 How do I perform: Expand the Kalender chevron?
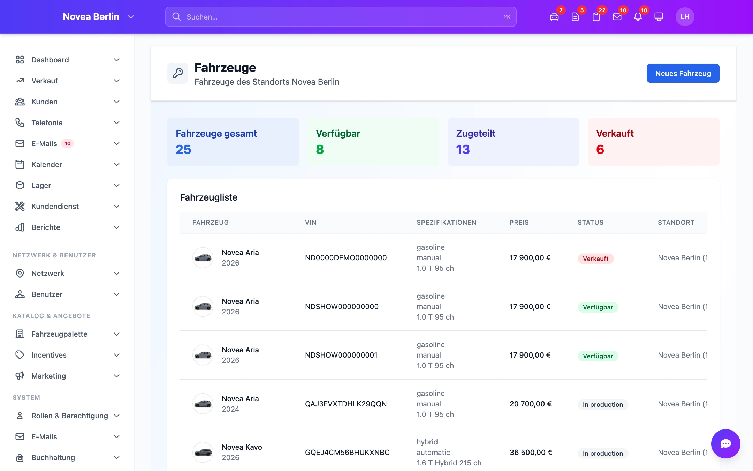click(117, 164)
